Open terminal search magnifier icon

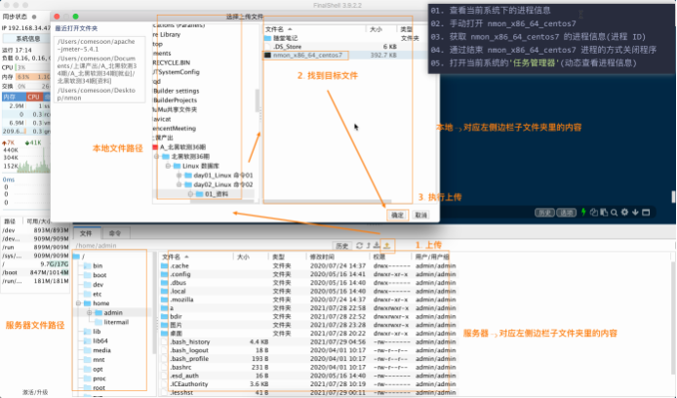click(x=614, y=213)
